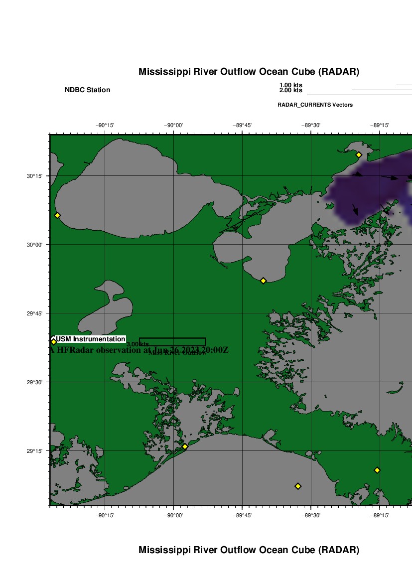The image size is (412, 583).
Task: Select the northernmost yellow diamond station marker
Action: (x=359, y=154)
